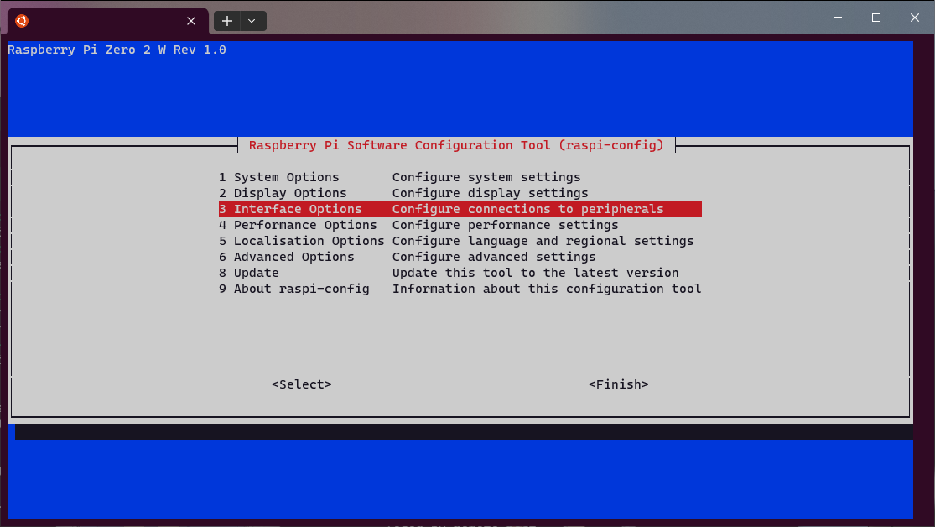Select 5 Localisation Options entry
This screenshot has width=935, height=527.
click(x=460, y=241)
